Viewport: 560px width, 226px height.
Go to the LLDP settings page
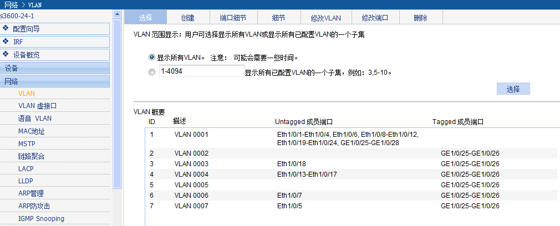26,181
